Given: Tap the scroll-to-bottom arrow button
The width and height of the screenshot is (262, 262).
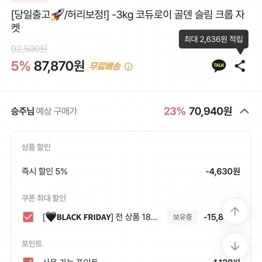Looking at the screenshot, I should [x=235, y=246].
